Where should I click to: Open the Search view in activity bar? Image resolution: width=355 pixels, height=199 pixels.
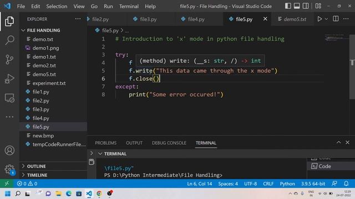pyautogui.click(x=9, y=40)
